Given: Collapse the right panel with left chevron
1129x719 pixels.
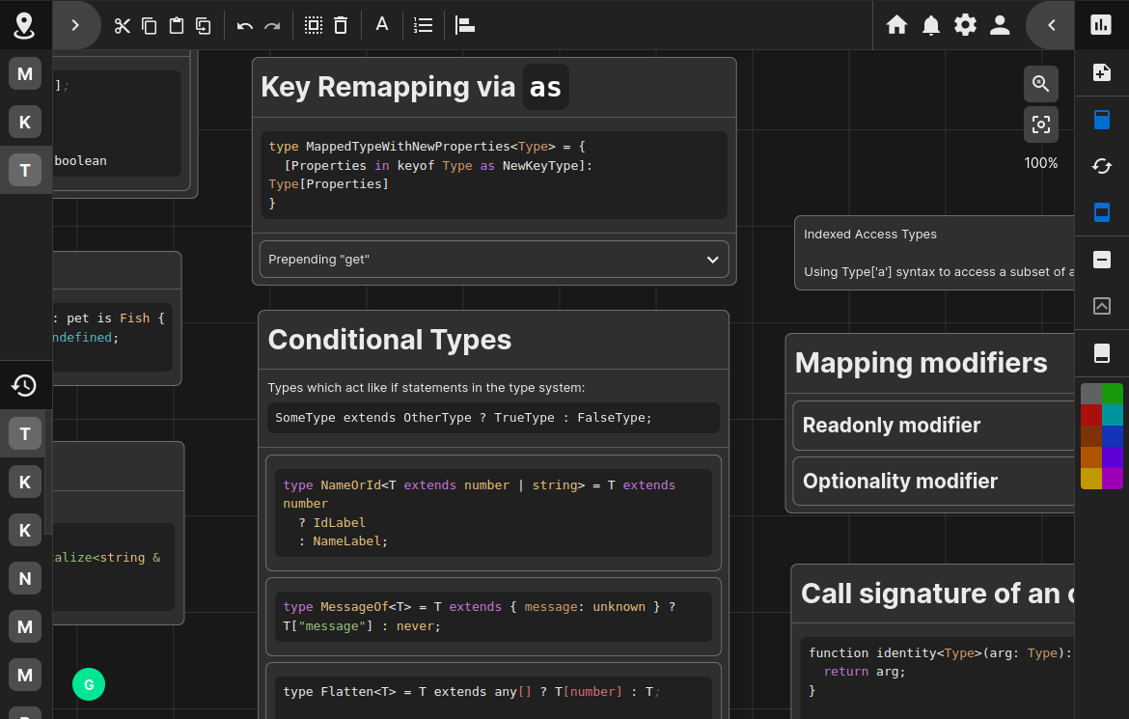Looking at the screenshot, I should pos(1051,25).
